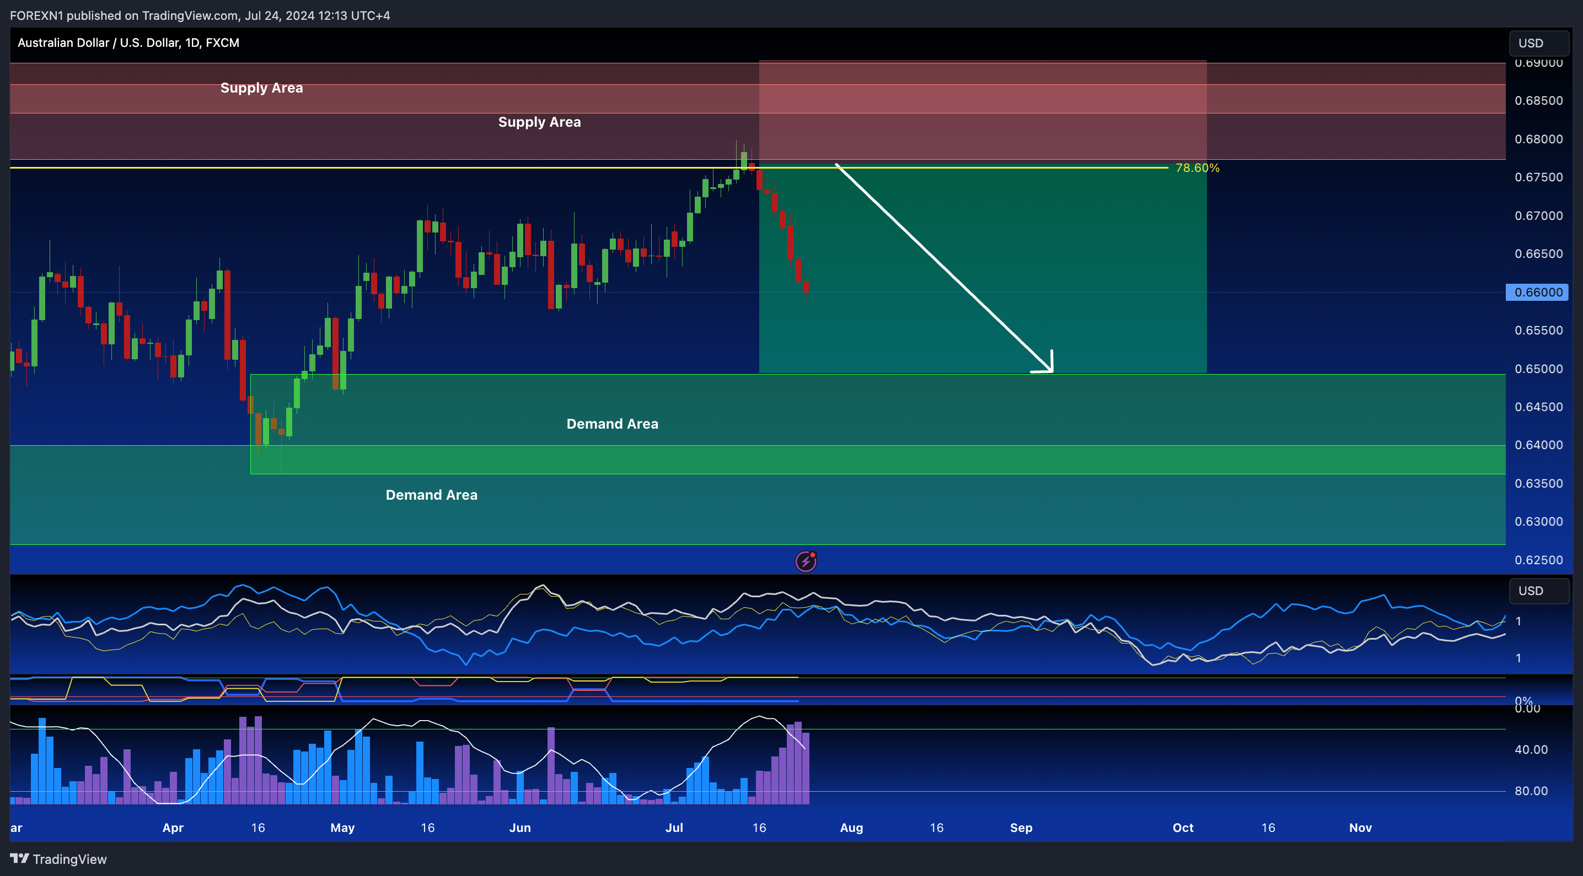
Task: Click the TradingView logo at bottom left
Action: coord(58,859)
